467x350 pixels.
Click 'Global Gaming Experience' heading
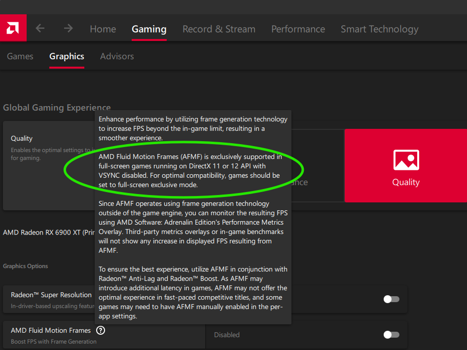tap(57, 107)
